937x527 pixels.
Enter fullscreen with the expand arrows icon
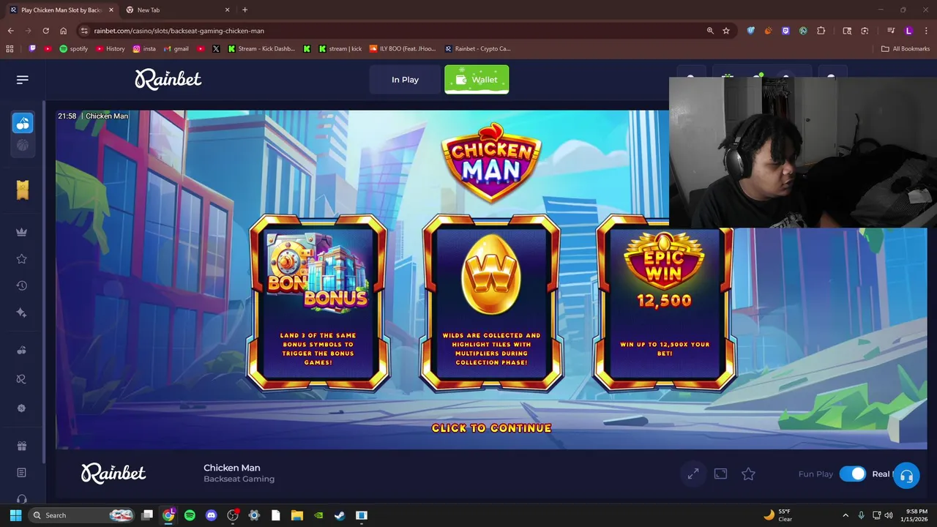point(693,474)
